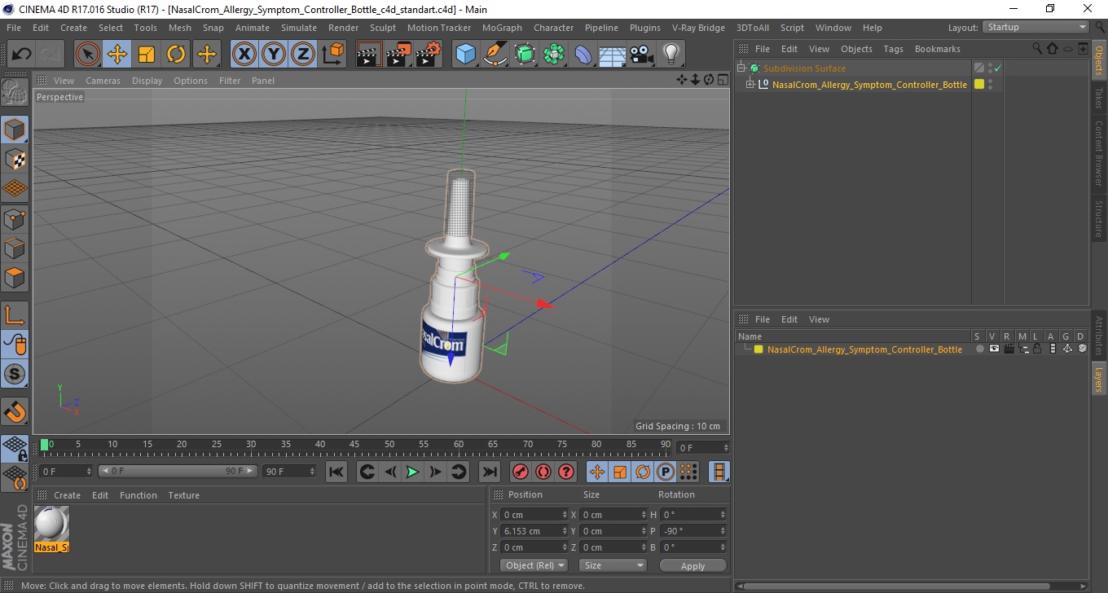This screenshot has width=1108, height=593.
Task: Add a Light object
Action: coord(671,55)
